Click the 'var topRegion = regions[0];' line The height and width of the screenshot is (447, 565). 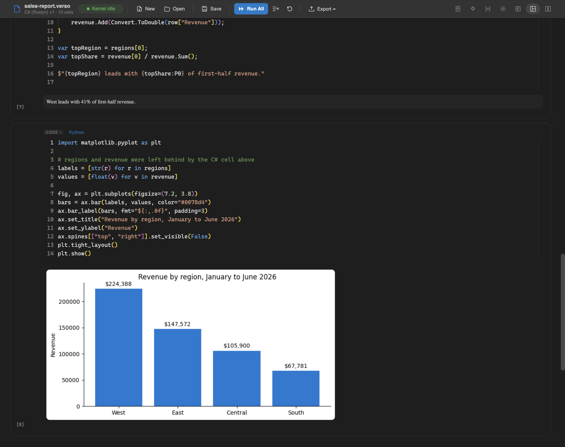(x=103, y=48)
